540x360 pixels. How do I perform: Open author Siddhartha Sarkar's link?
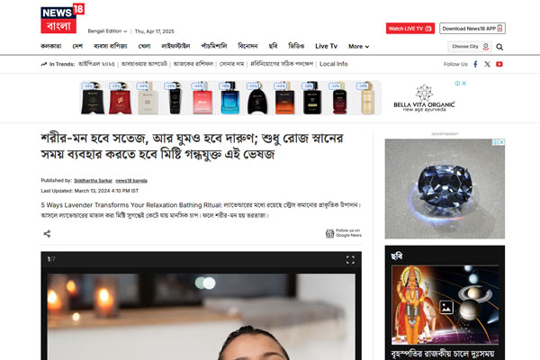pos(93,181)
